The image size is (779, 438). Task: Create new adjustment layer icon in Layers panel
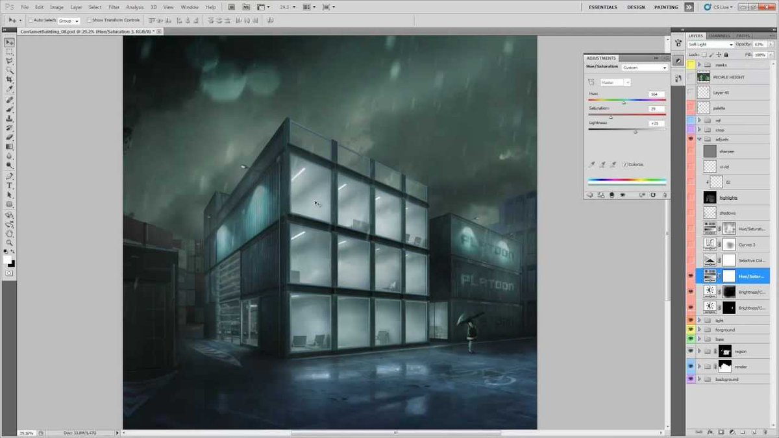point(732,431)
